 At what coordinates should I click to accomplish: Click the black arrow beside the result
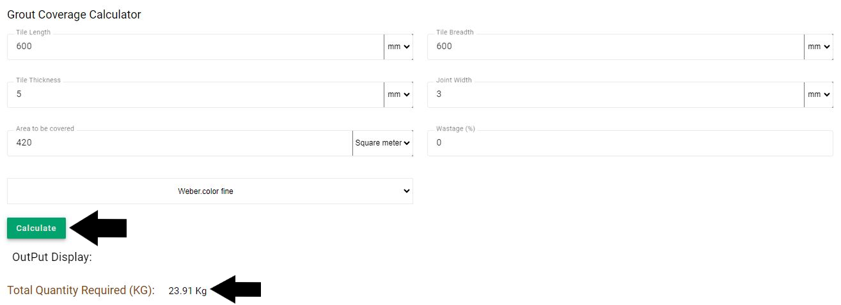coord(235,290)
